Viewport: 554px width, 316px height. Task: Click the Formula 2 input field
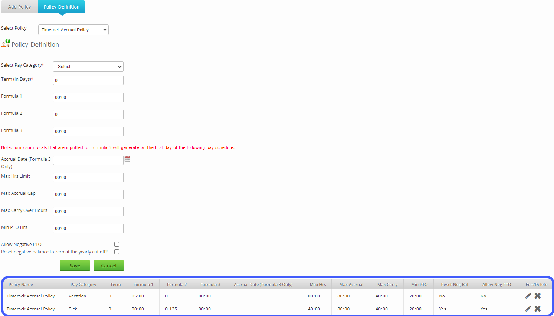point(88,114)
